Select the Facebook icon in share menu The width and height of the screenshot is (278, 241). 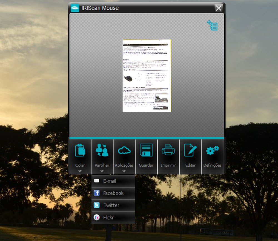96,193
